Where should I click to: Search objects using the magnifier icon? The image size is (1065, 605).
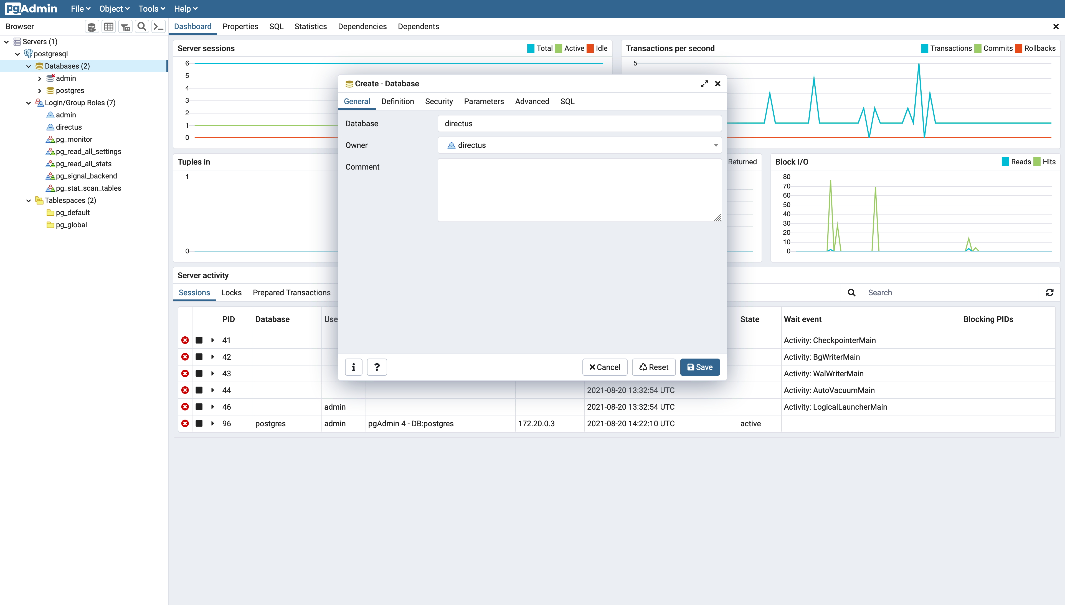(142, 26)
